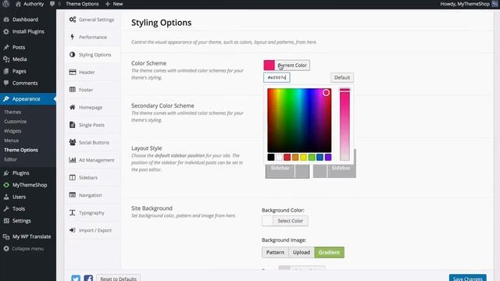Open Customize under Appearance

click(16, 122)
